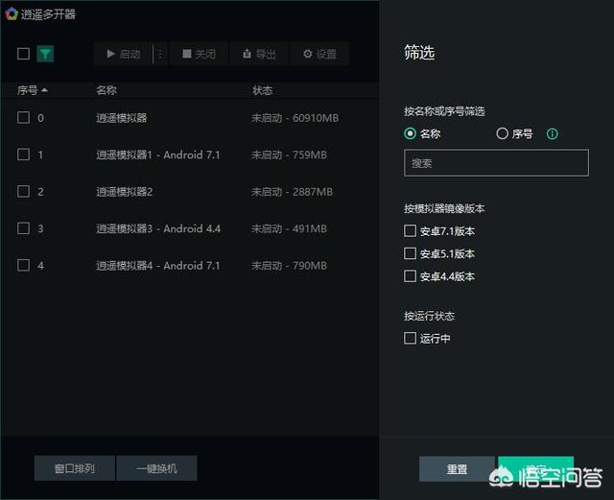Check the box for emulator row 0
This screenshot has width=614, height=500.
point(24,118)
